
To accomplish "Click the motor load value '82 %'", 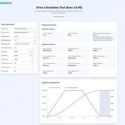I will tap(69, 35).
